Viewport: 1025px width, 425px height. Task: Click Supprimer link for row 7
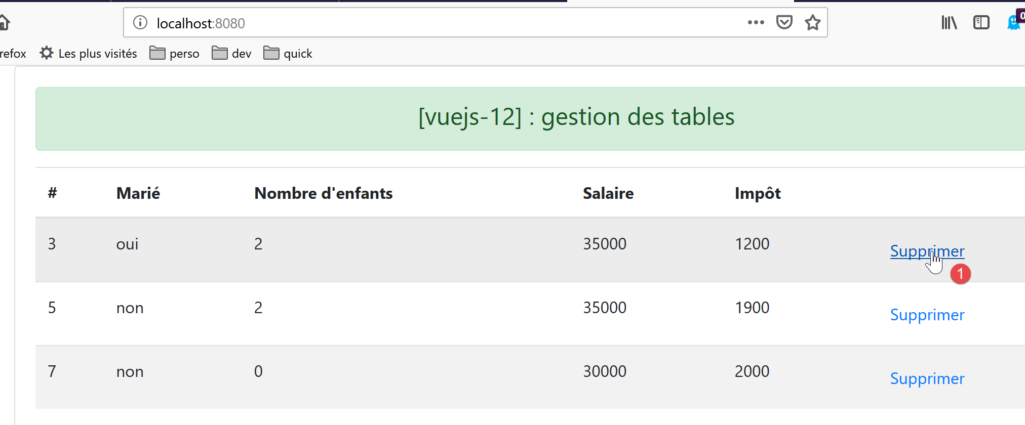927,378
